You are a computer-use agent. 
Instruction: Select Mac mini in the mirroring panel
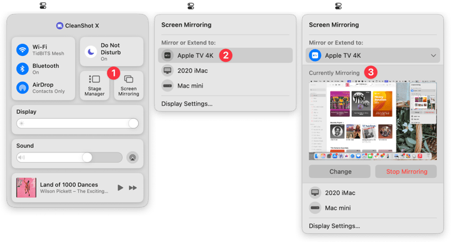[373, 208]
